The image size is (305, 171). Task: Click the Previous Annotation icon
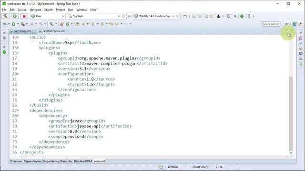pyautogui.click(x=102, y=24)
